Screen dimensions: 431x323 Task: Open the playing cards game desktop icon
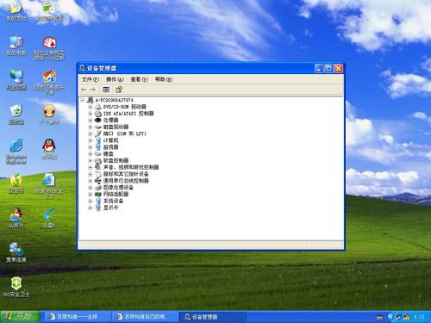pos(49,48)
